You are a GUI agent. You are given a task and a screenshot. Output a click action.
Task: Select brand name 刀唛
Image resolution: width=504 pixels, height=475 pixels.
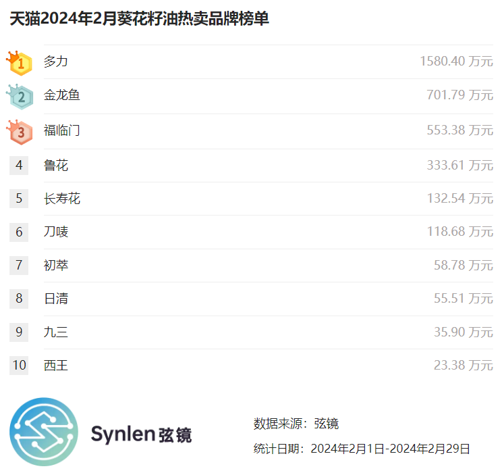(56, 232)
